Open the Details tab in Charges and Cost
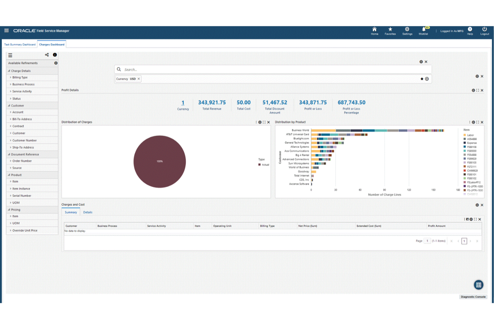 coord(88,212)
